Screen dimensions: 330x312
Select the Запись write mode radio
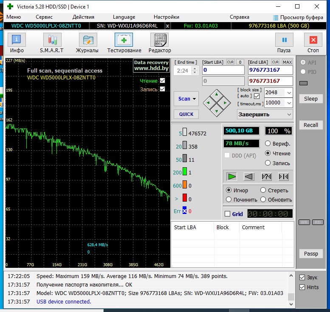268,163
